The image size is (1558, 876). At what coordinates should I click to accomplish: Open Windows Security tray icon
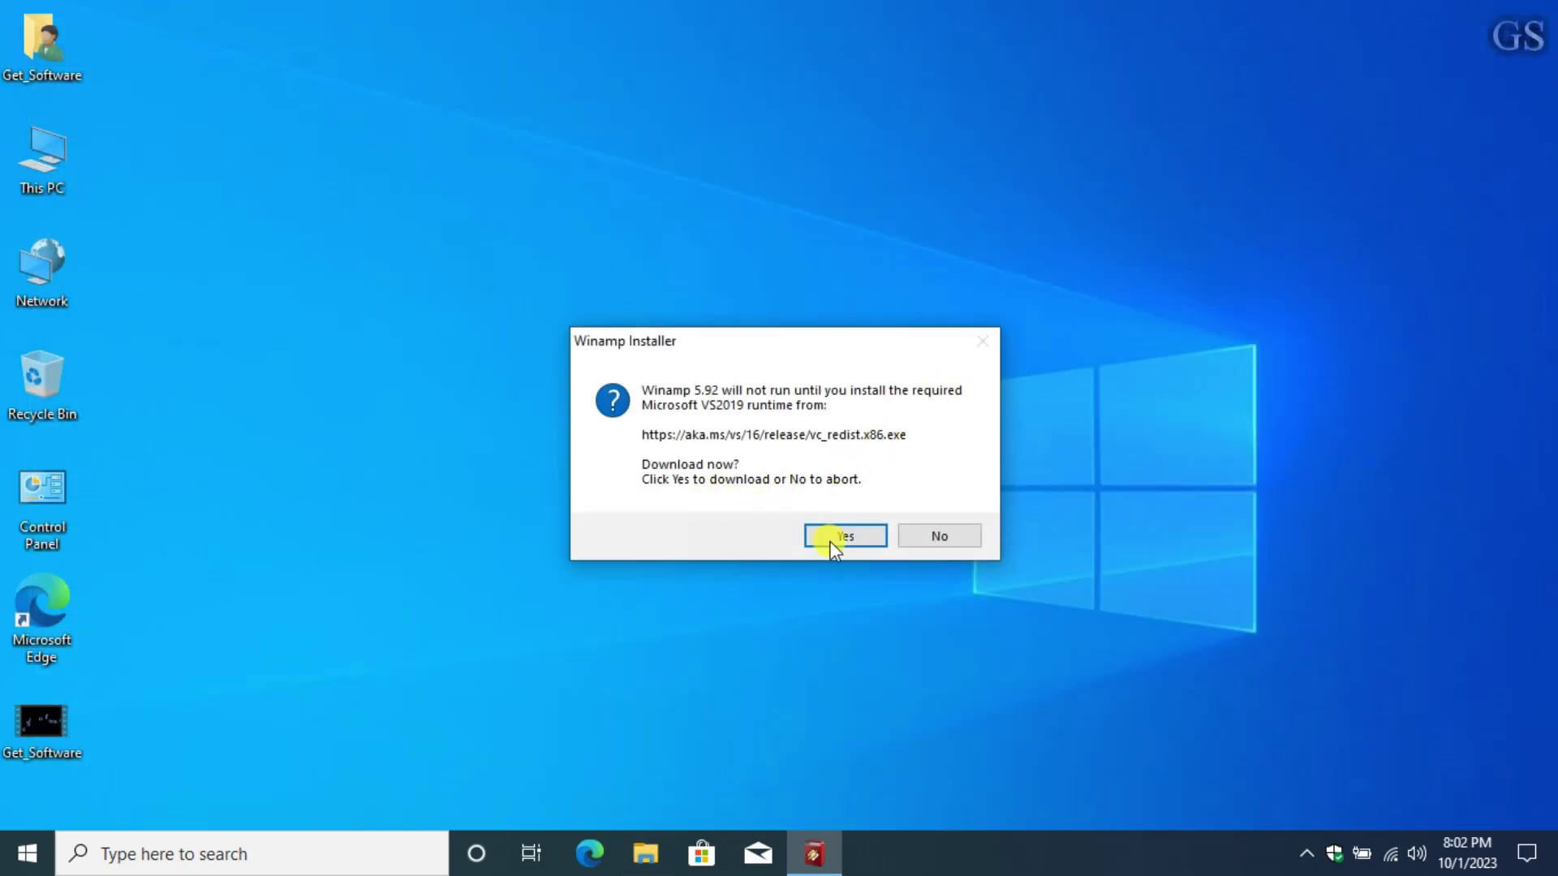tap(1335, 853)
